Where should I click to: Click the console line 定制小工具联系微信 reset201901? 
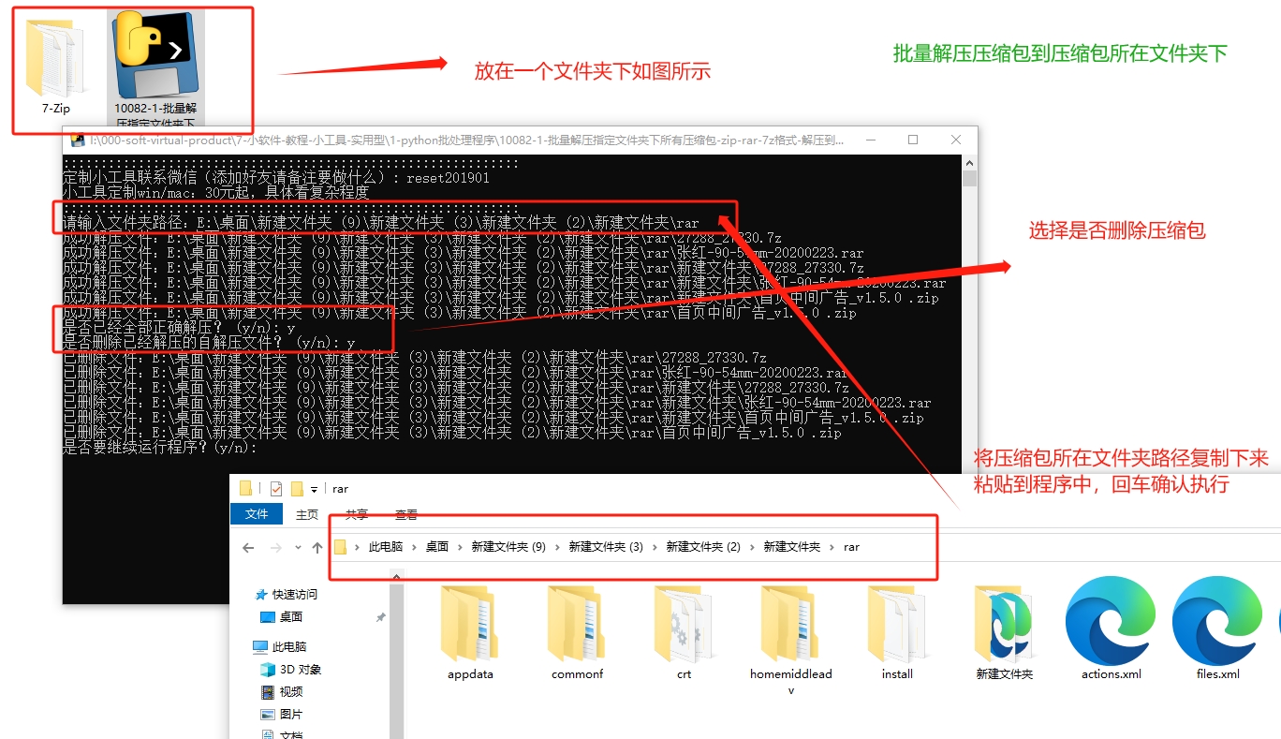(276, 177)
